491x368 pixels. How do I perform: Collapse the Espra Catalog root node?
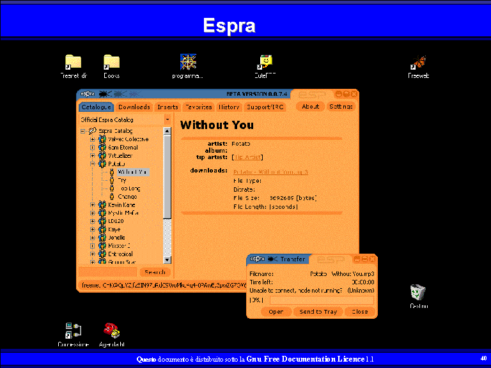(x=82, y=131)
